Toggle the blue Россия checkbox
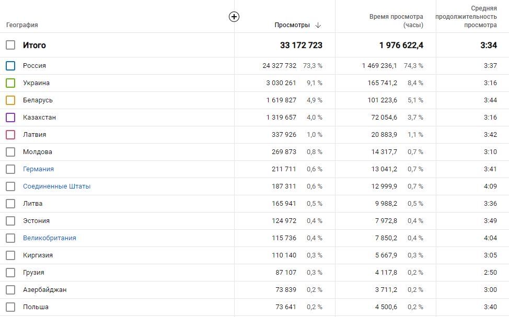 [10, 66]
